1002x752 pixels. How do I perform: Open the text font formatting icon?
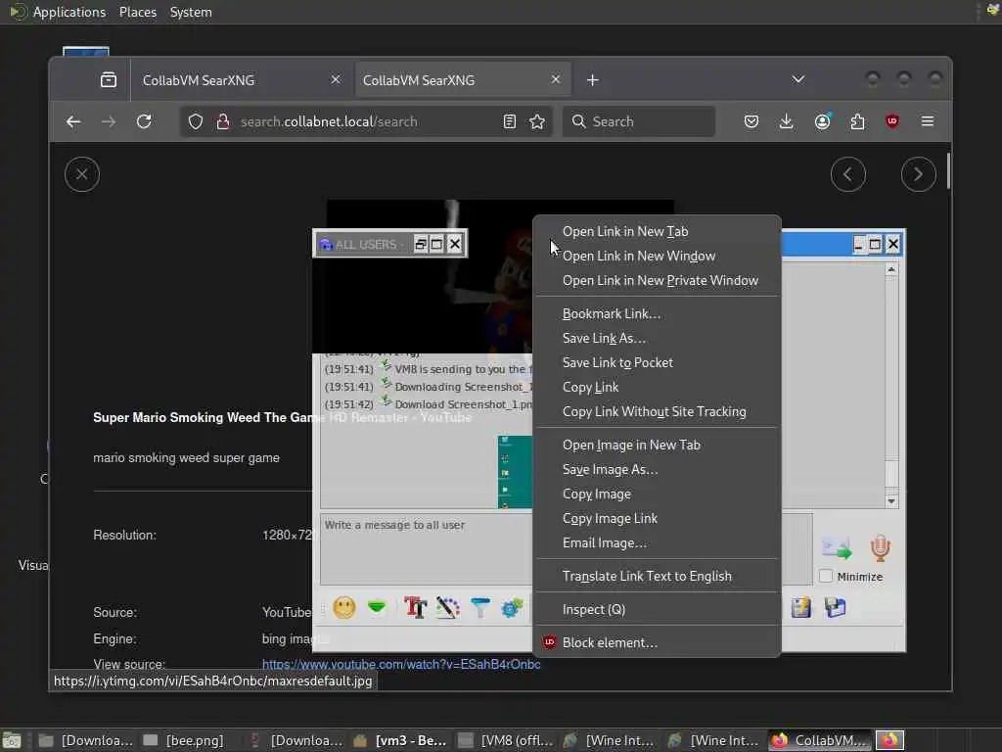(415, 607)
